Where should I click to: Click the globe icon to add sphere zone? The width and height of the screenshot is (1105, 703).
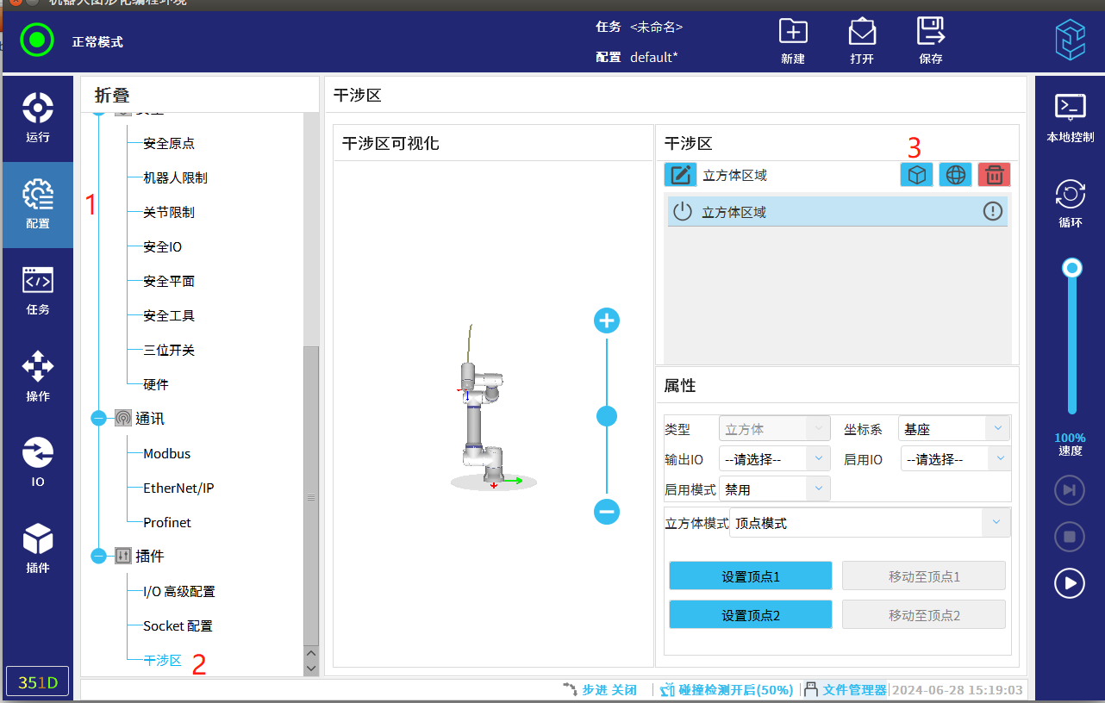955,175
